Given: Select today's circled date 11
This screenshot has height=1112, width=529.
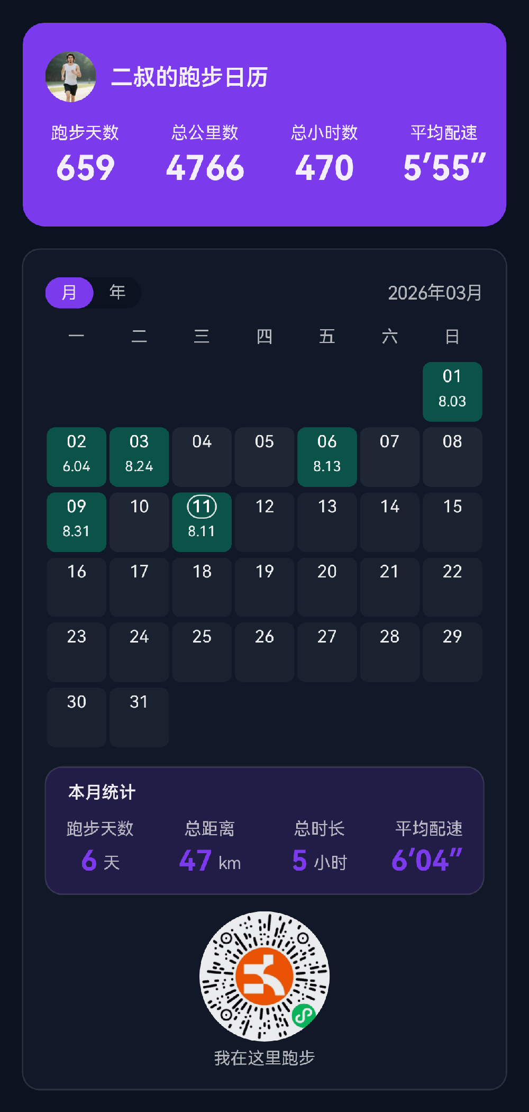Looking at the screenshot, I should coord(202,522).
